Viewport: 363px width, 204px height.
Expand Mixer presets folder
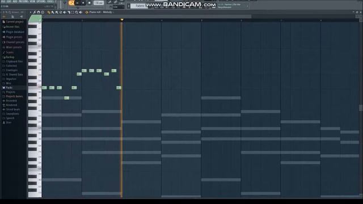click(13, 47)
